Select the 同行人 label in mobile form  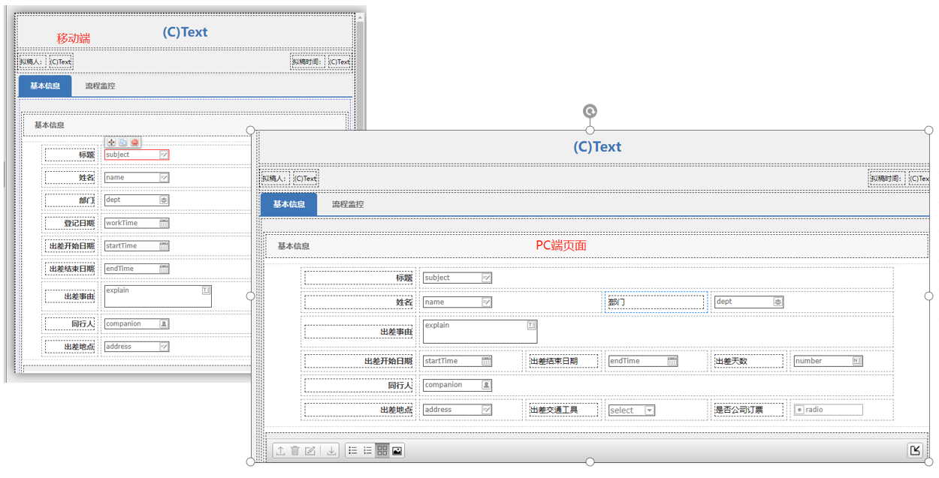(69, 324)
